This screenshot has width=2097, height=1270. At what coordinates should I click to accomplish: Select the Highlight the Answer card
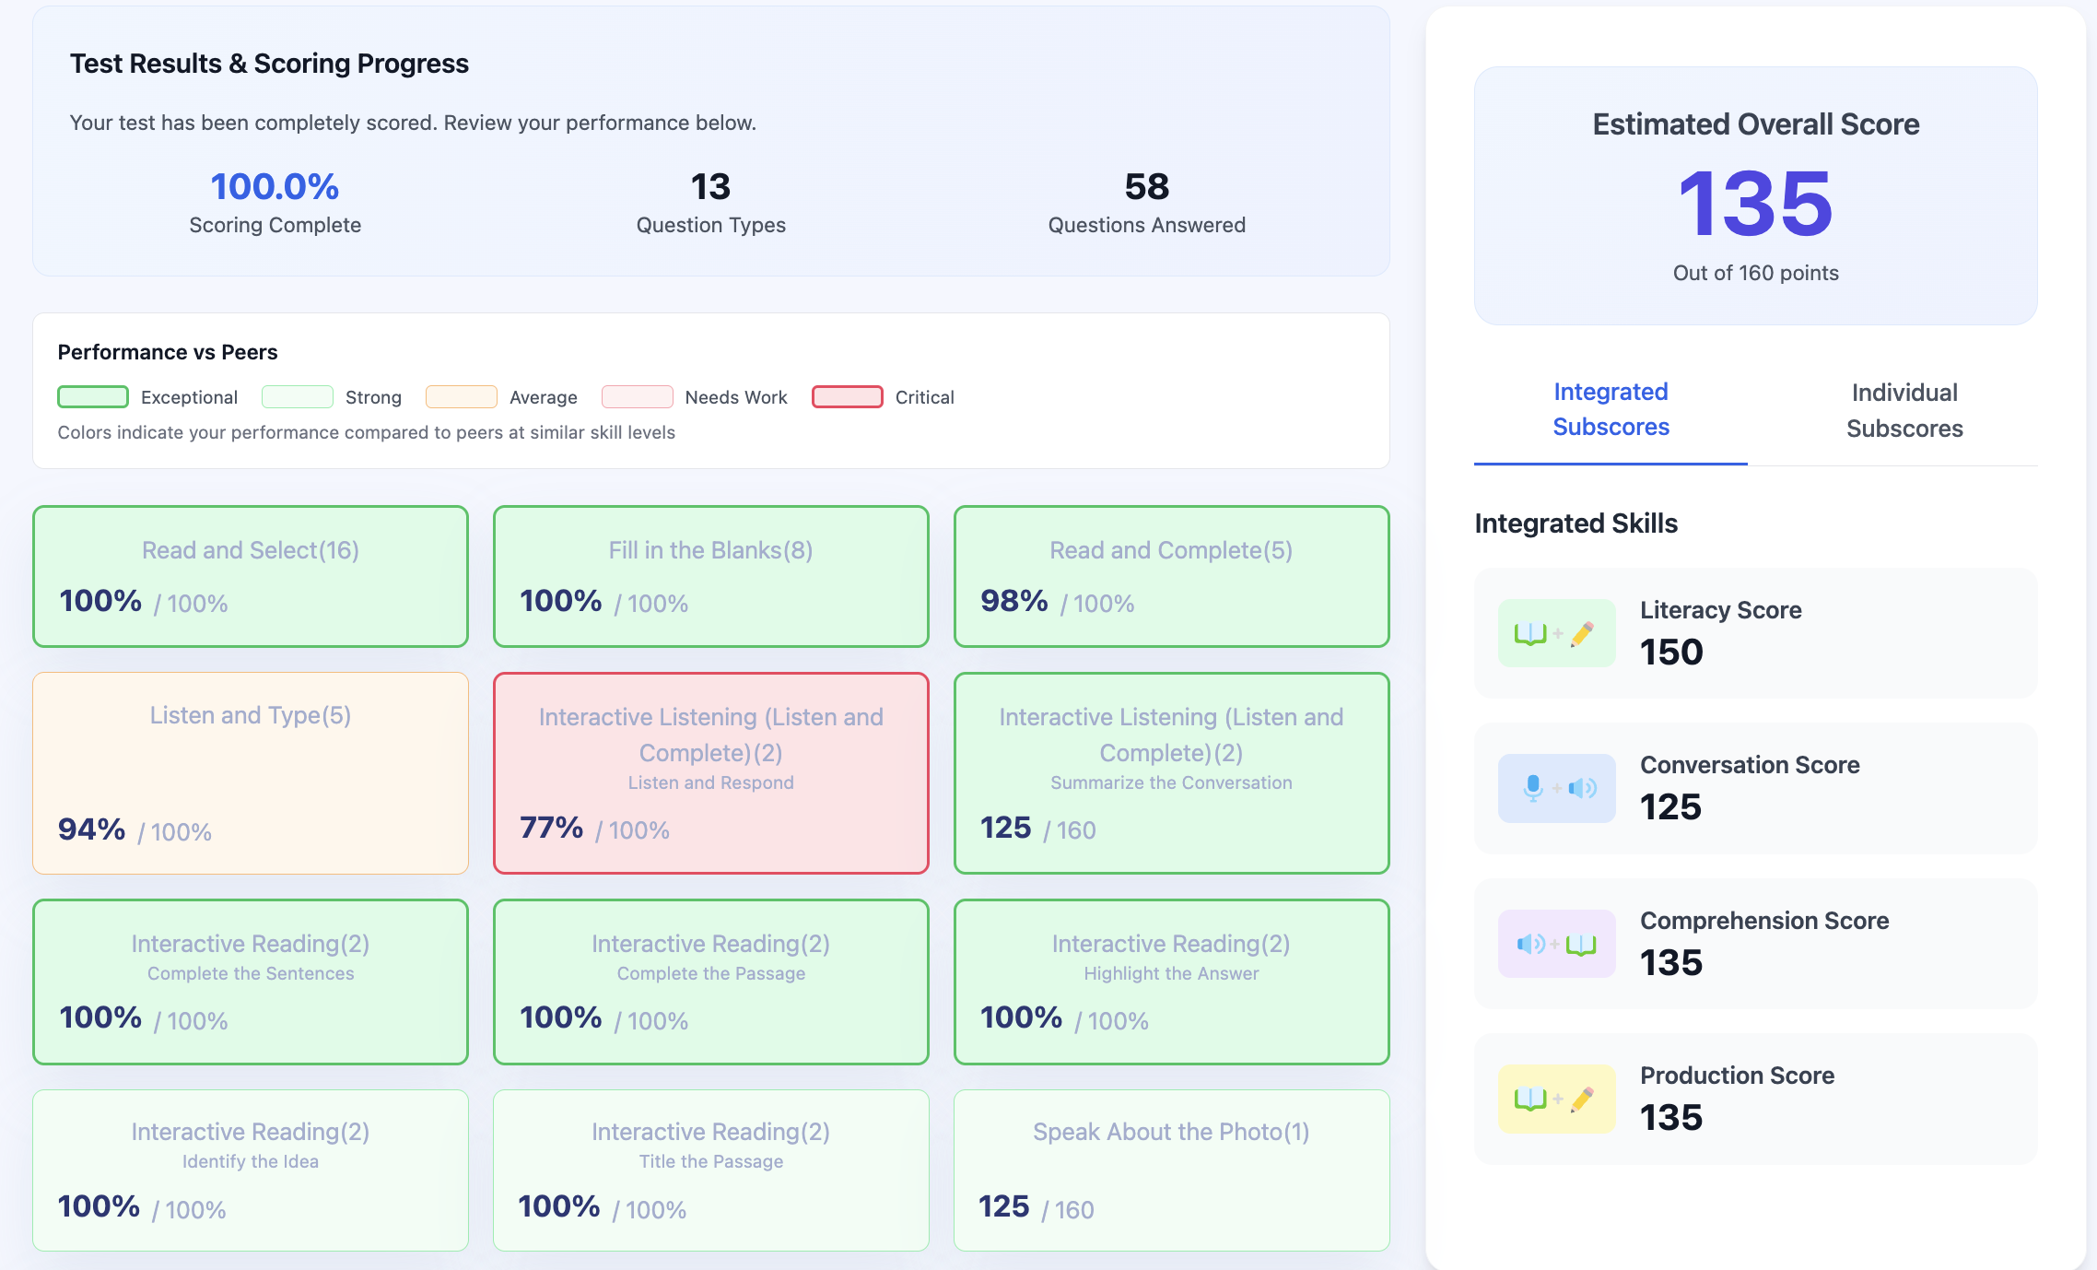[1170, 982]
